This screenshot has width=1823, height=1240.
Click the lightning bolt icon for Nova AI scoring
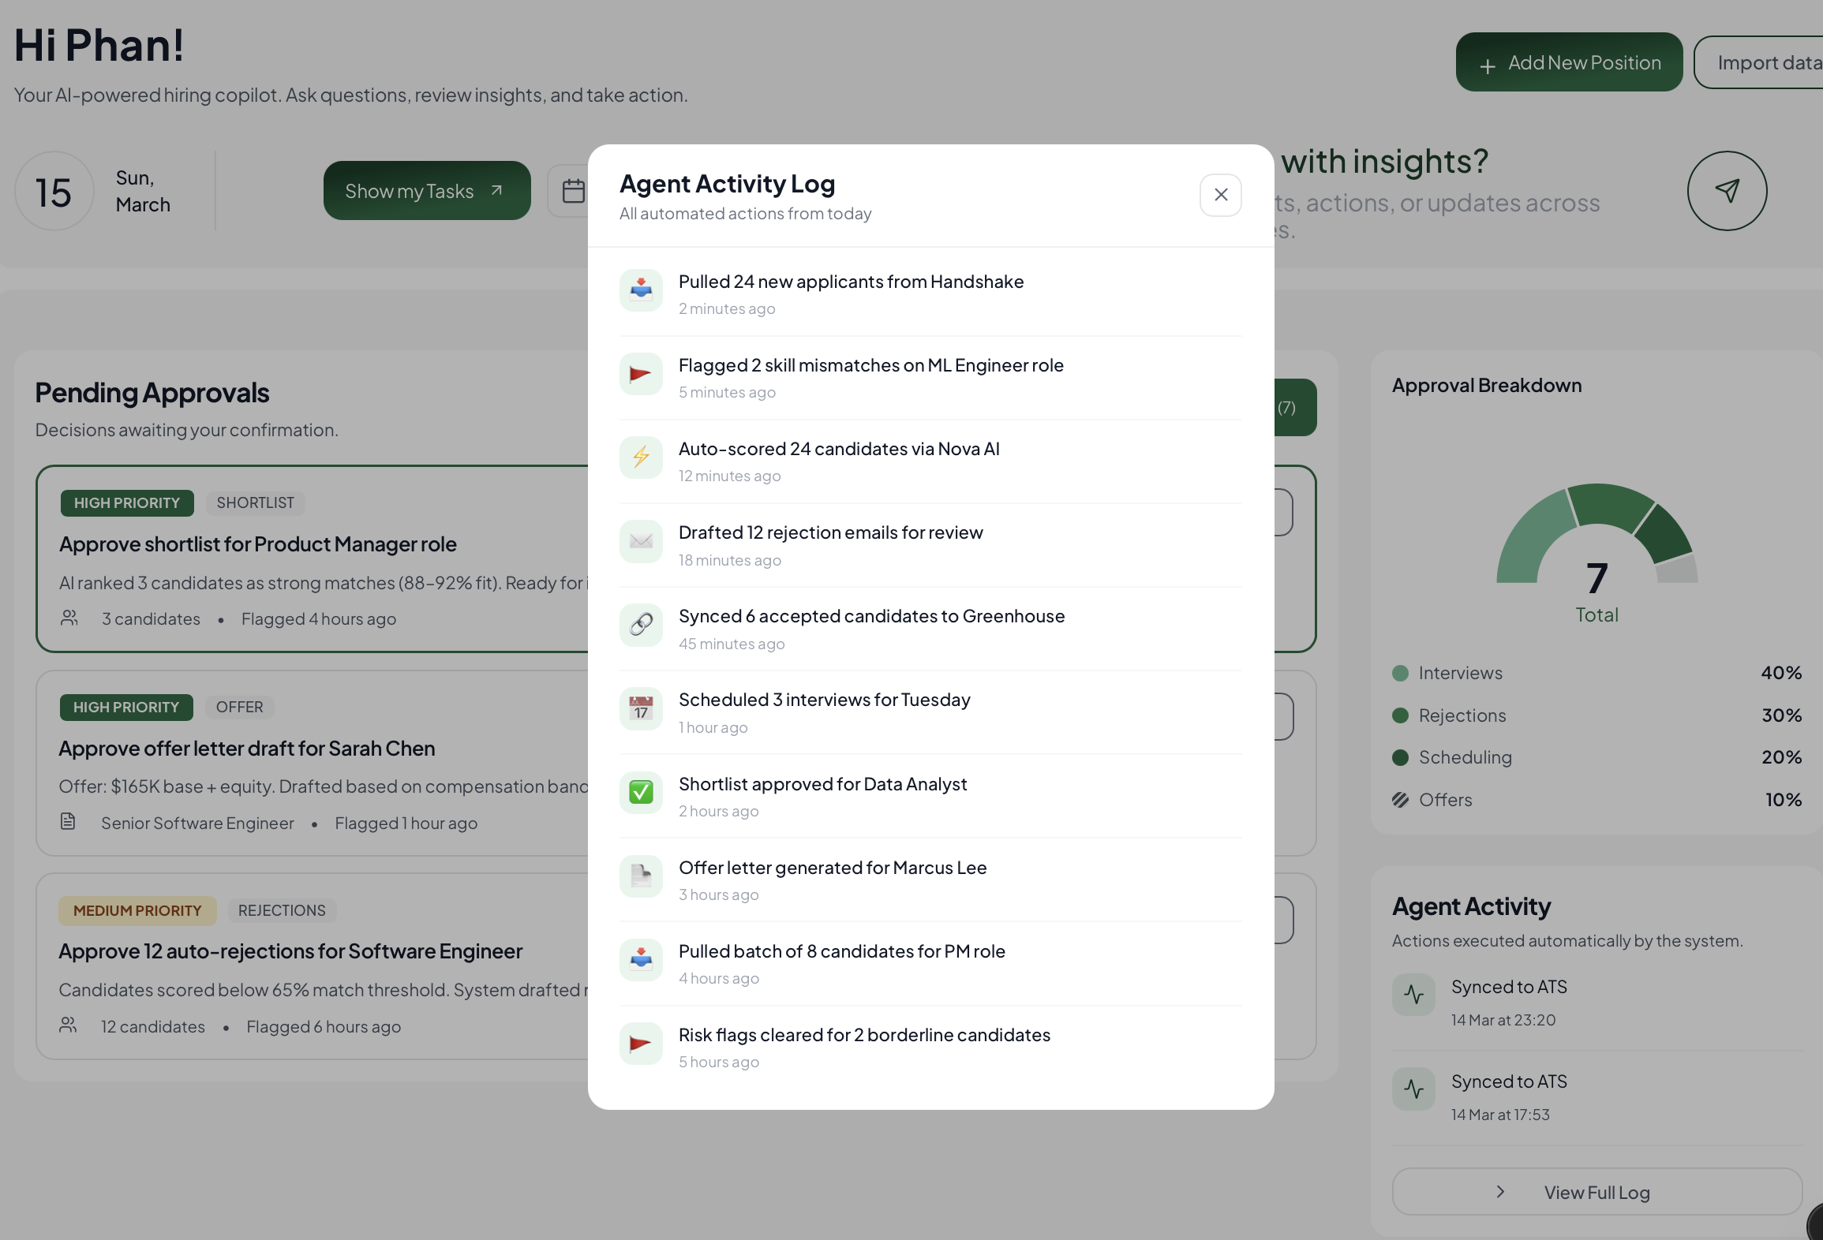pos(641,458)
